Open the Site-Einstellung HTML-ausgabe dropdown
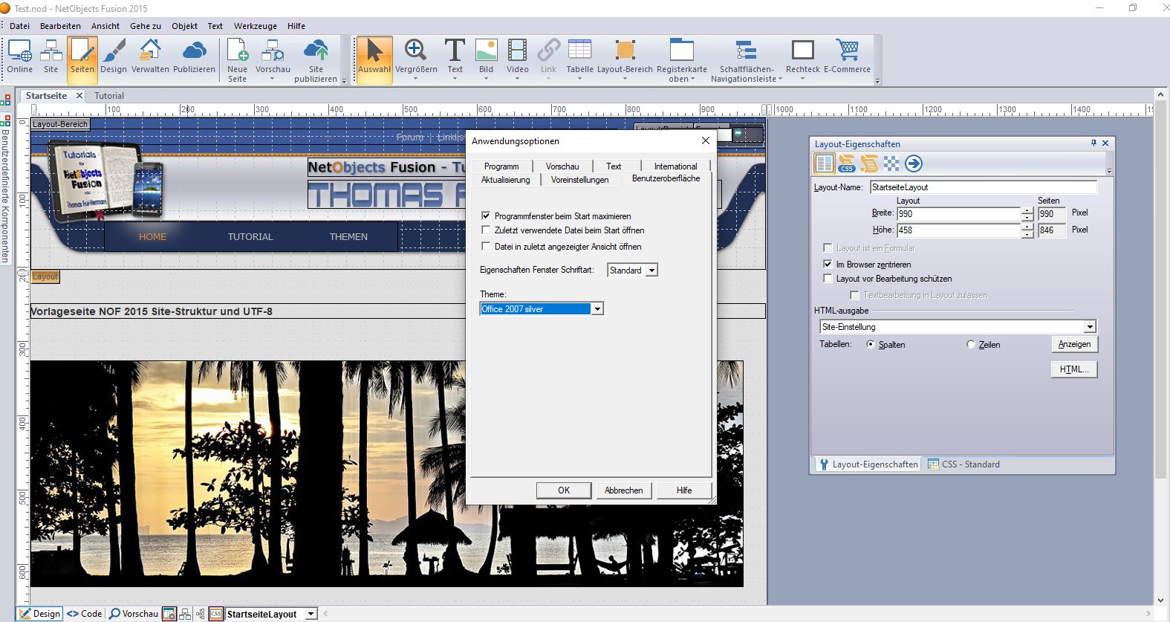 click(x=1089, y=327)
